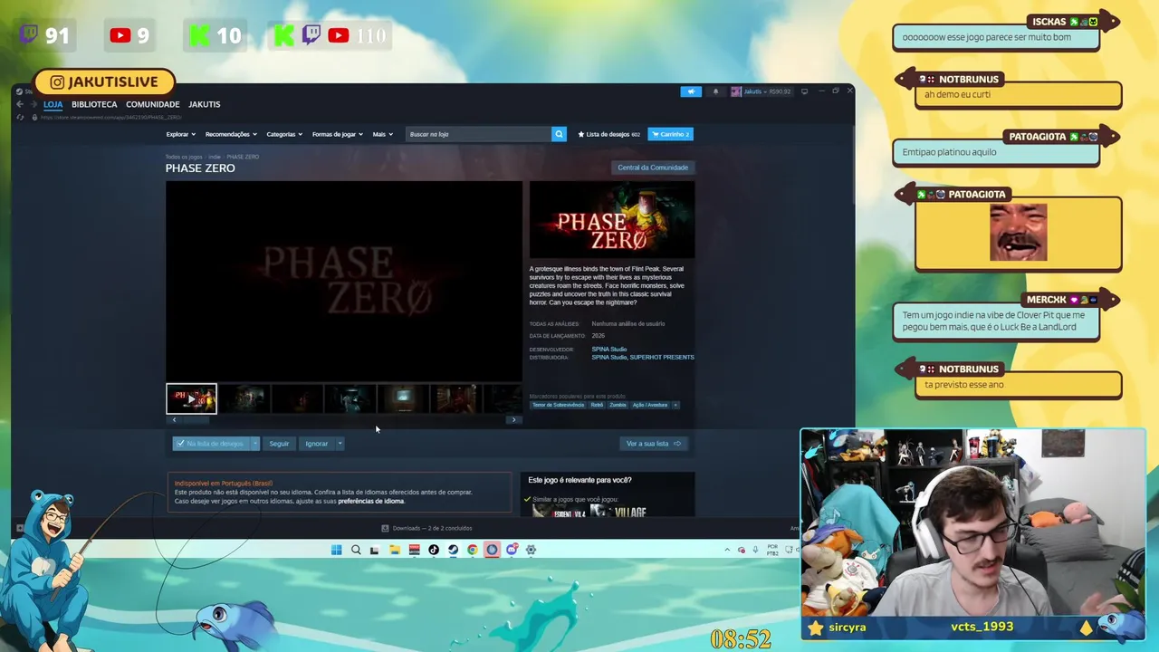This screenshot has height=652, width=1159.
Task: Select the fifth screenshot thumbnail with monitor
Action: tap(403, 398)
